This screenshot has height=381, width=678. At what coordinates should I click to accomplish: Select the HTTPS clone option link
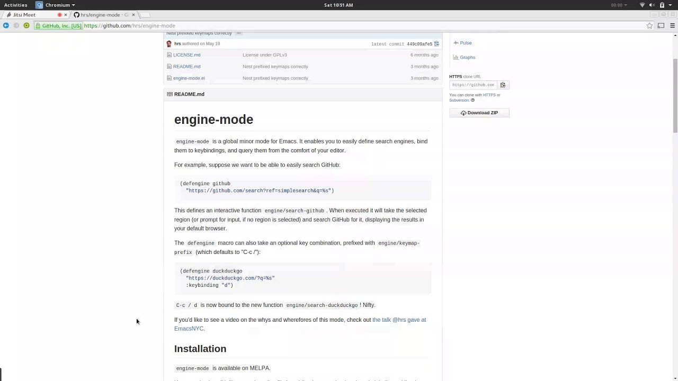pyautogui.click(x=489, y=95)
